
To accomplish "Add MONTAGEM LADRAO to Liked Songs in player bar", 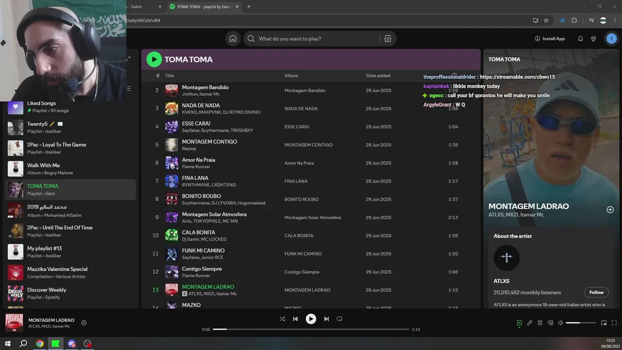I will [x=84, y=323].
